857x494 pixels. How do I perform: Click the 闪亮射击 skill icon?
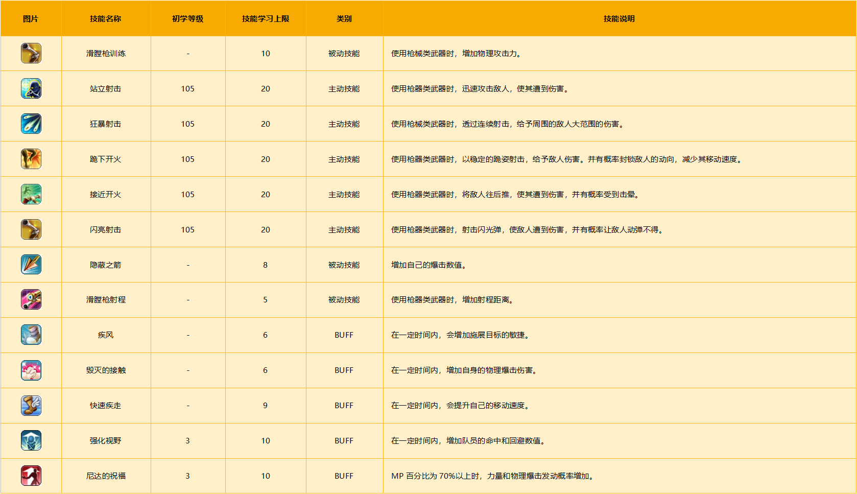pyautogui.click(x=31, y=229)
